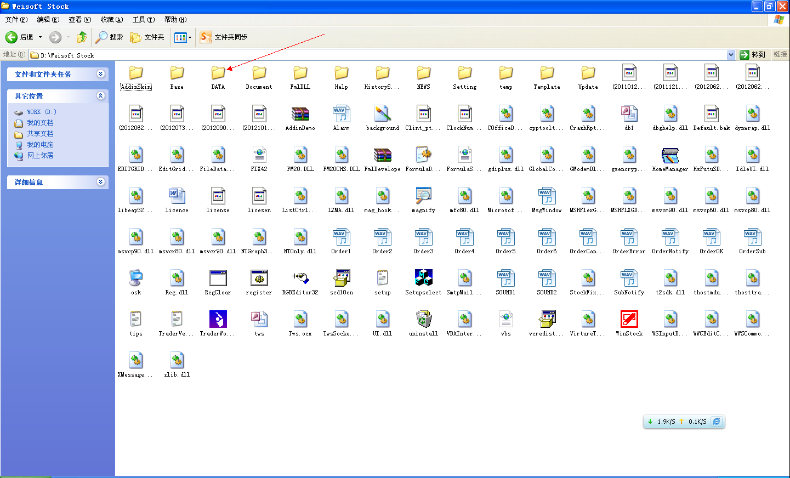Click the Up folder toolbar icon

(82, 37)
